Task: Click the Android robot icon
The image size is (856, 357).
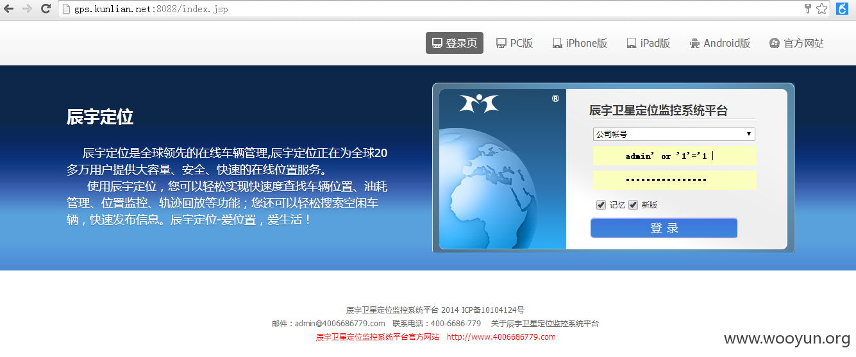Action: coord(694,44)
